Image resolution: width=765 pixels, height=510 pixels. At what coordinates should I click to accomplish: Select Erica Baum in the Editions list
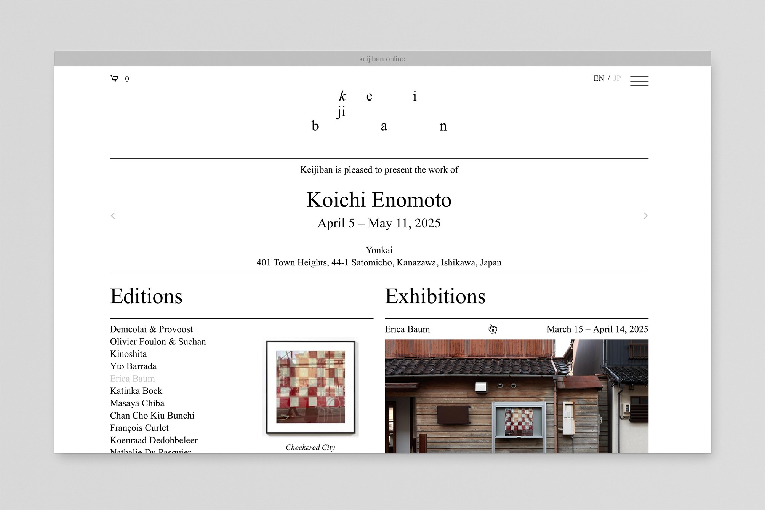[132, 378]
